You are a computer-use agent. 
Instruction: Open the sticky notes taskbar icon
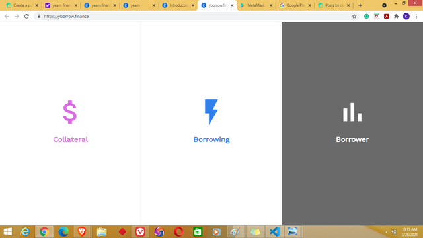click(255, 232)
